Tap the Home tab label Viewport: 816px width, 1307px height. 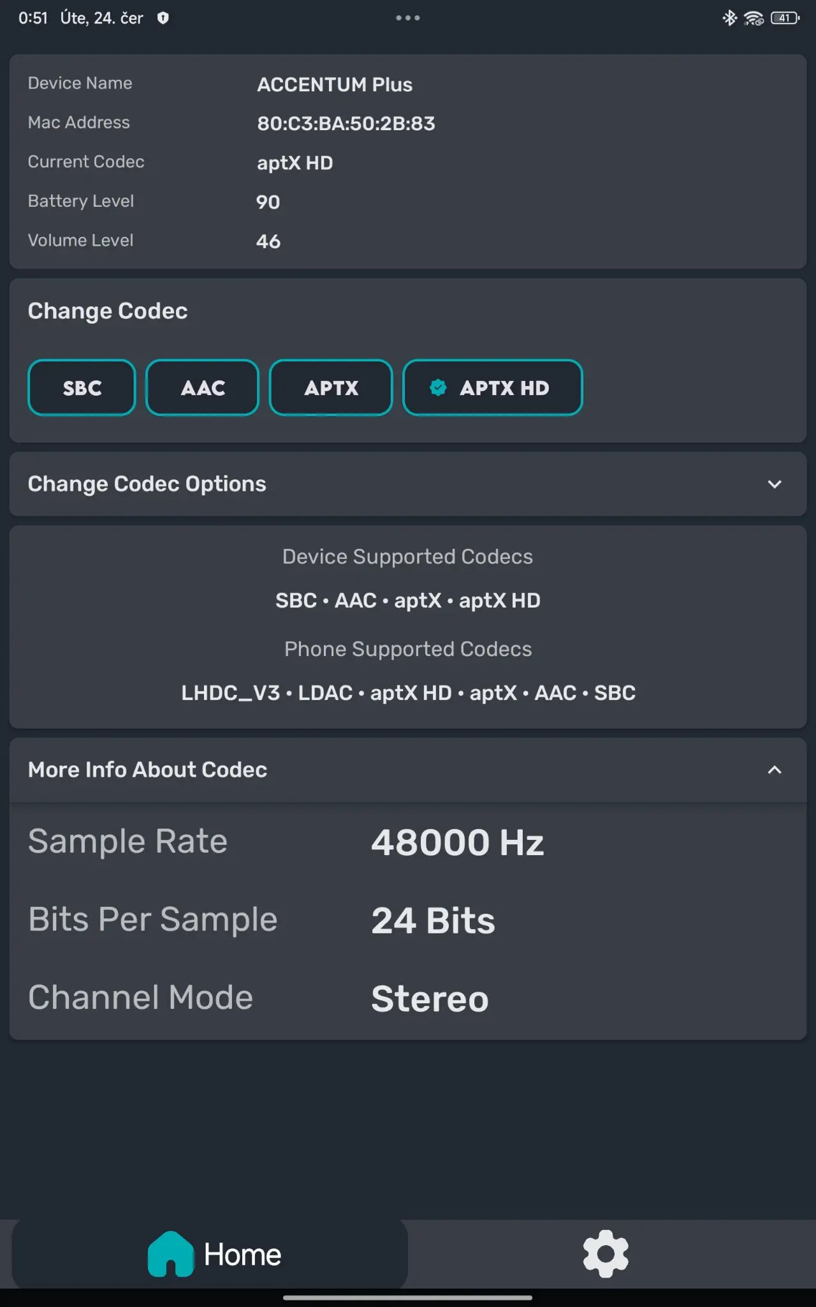242,1255
